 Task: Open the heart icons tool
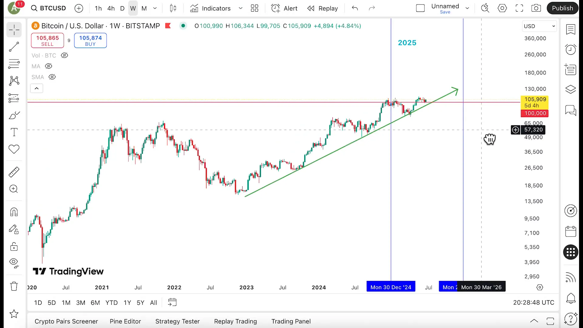14,149
